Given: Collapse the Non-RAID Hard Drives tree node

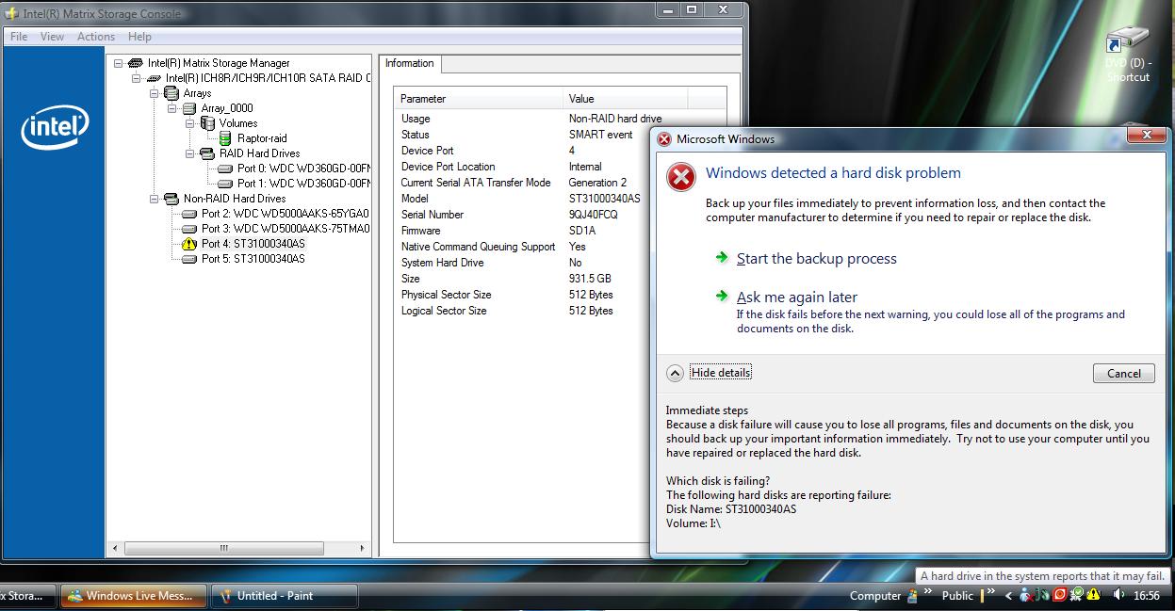Looking at the screenshot, I should tap(155, 199).
